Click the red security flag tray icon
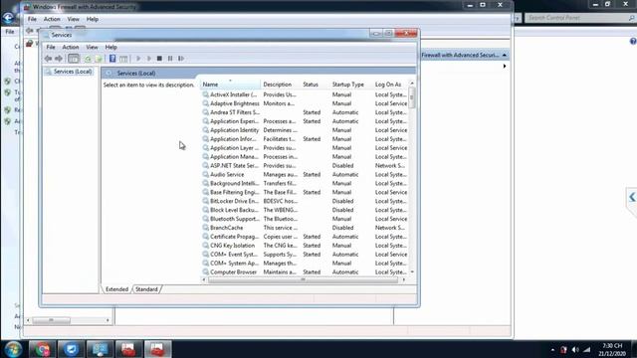This screenshot has height=358, width=637. click(563, 349)
